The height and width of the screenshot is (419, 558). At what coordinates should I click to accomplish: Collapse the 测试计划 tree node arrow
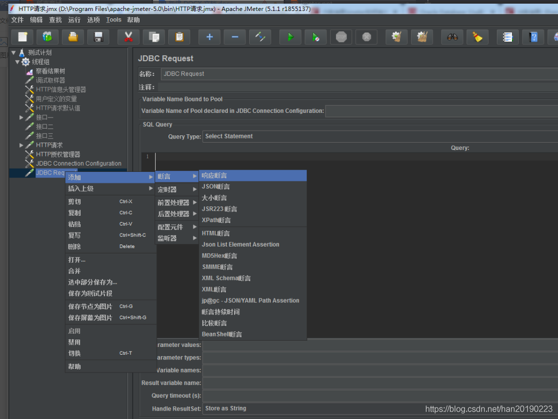[x=14, y=53]
